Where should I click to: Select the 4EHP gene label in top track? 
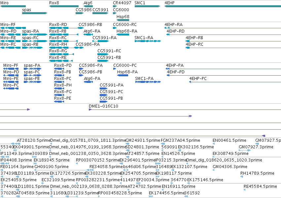(x=169, y=3)
